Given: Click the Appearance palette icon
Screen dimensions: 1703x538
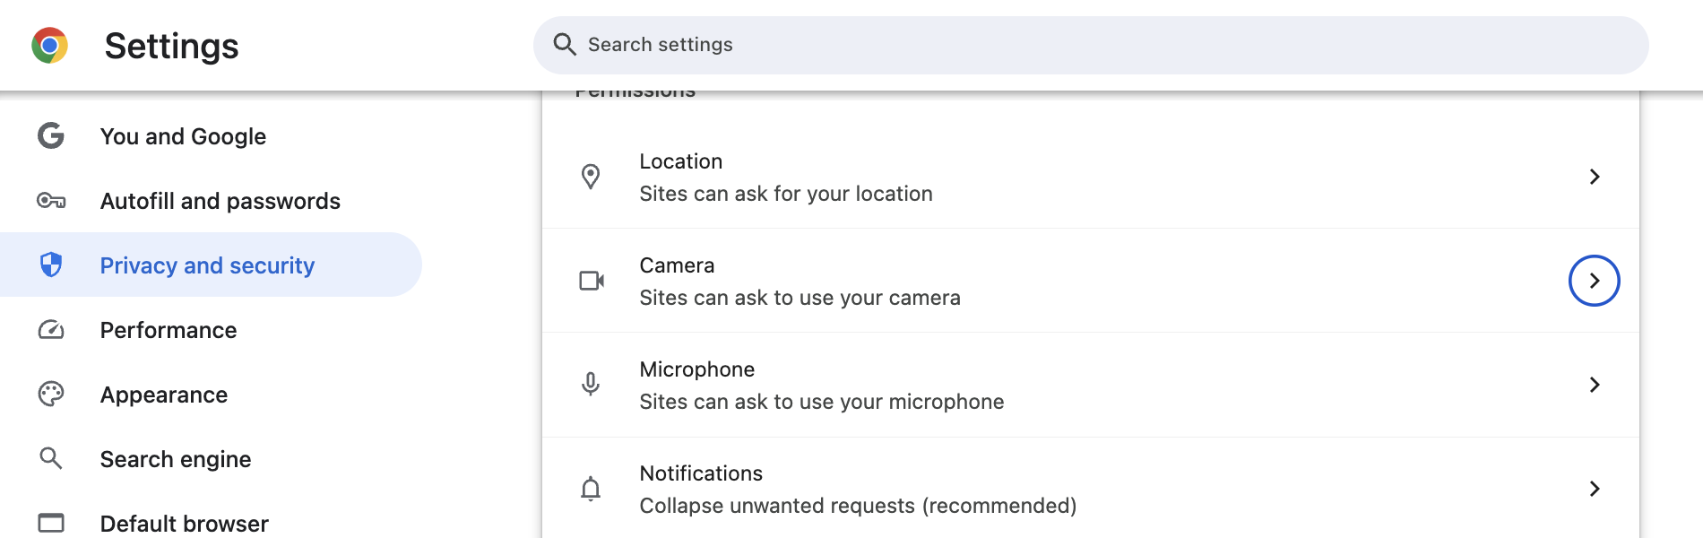Looking at the screenshot, I should click(x=51, y=395).
